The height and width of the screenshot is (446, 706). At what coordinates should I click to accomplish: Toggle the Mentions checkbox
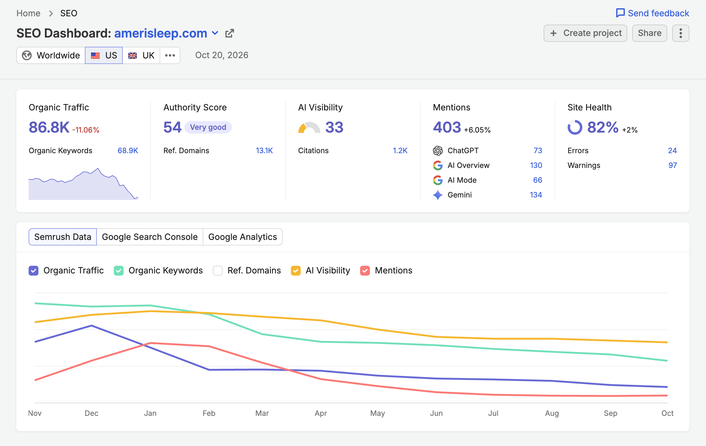click(x=365, y=270)
